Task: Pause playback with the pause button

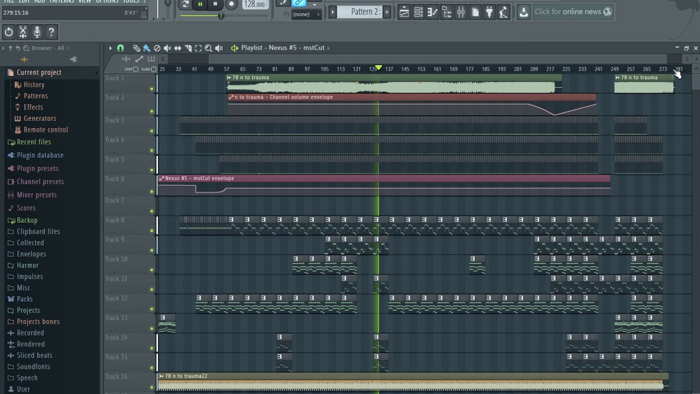Action: click(200, 4)
